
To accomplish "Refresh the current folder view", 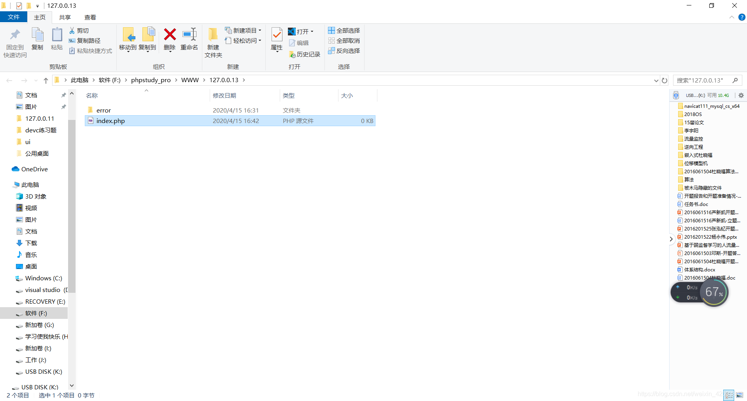I will (x=665, y=80).
